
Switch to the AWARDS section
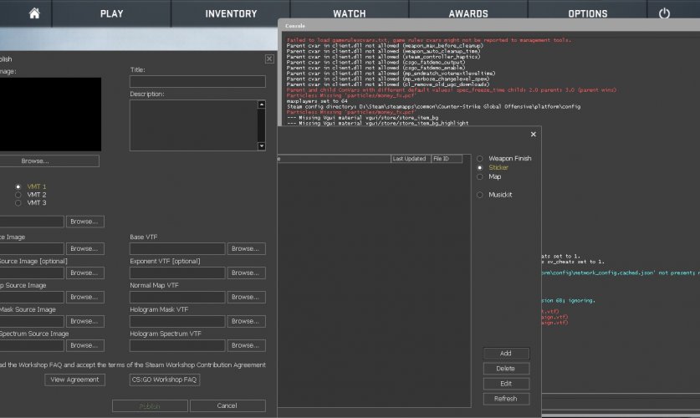[x=468, y=13]
